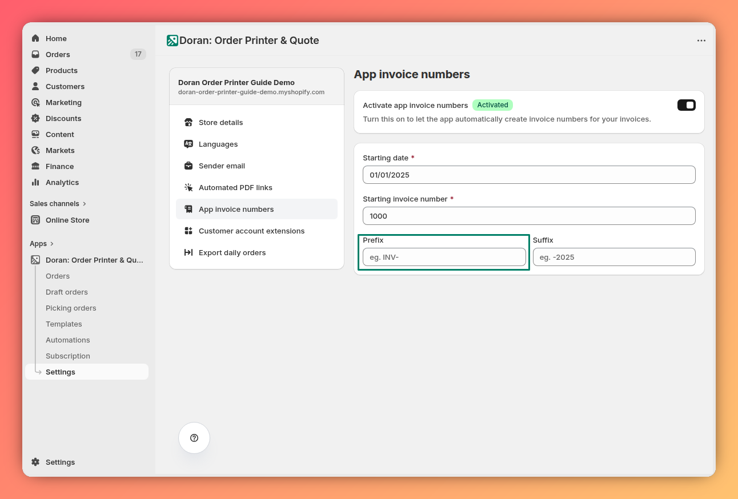
Task: Click the Starting date field
Action: 529,175
